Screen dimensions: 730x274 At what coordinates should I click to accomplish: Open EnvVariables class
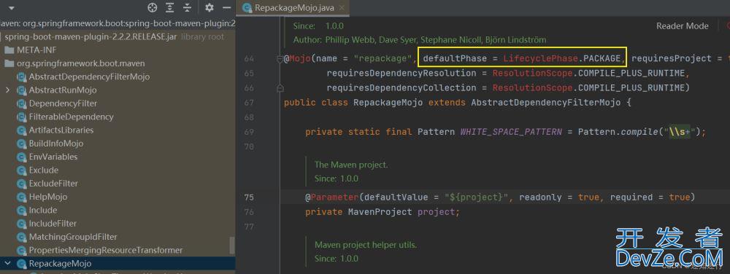click(53, 157)
